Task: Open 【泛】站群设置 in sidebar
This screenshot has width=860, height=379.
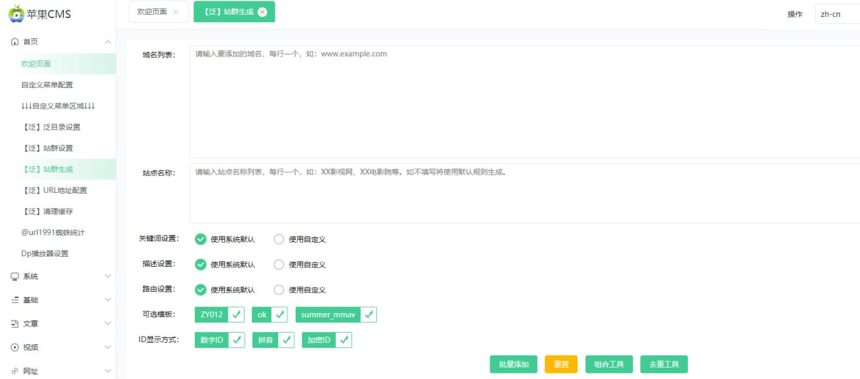Action: point(48,148)
